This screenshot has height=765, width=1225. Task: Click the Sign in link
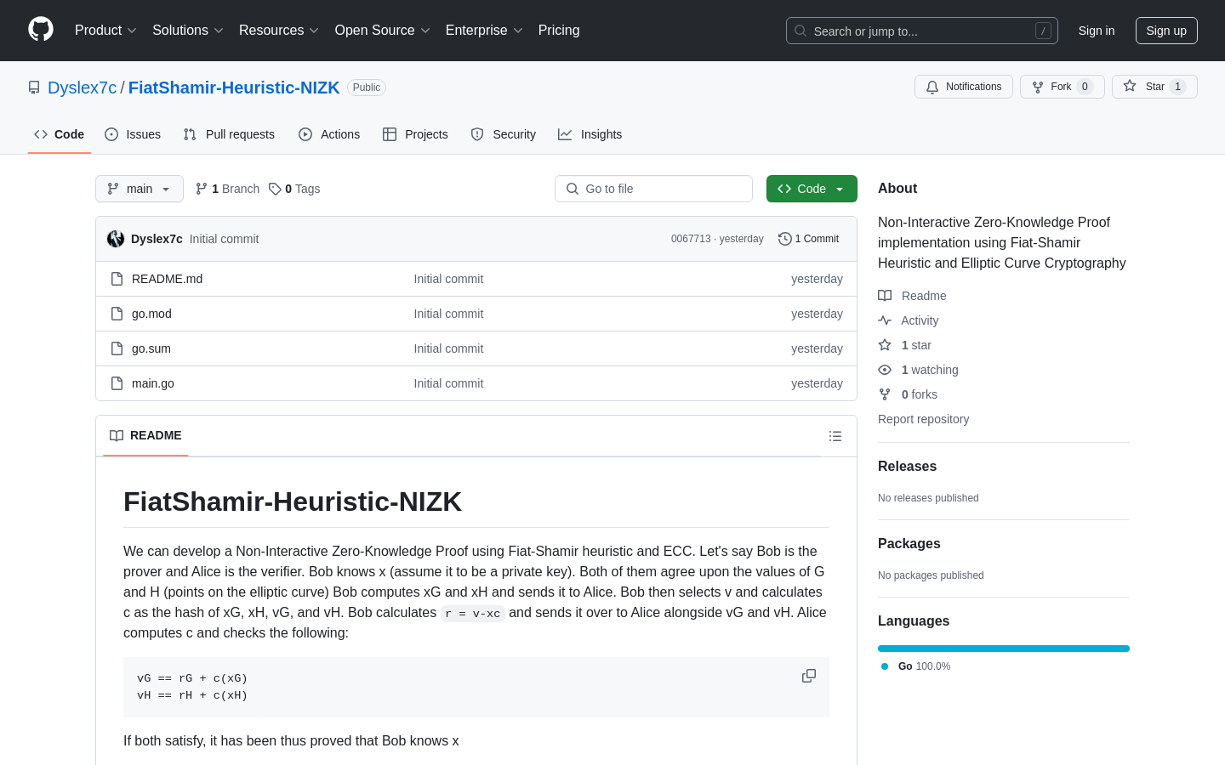tap(1097, 31)
